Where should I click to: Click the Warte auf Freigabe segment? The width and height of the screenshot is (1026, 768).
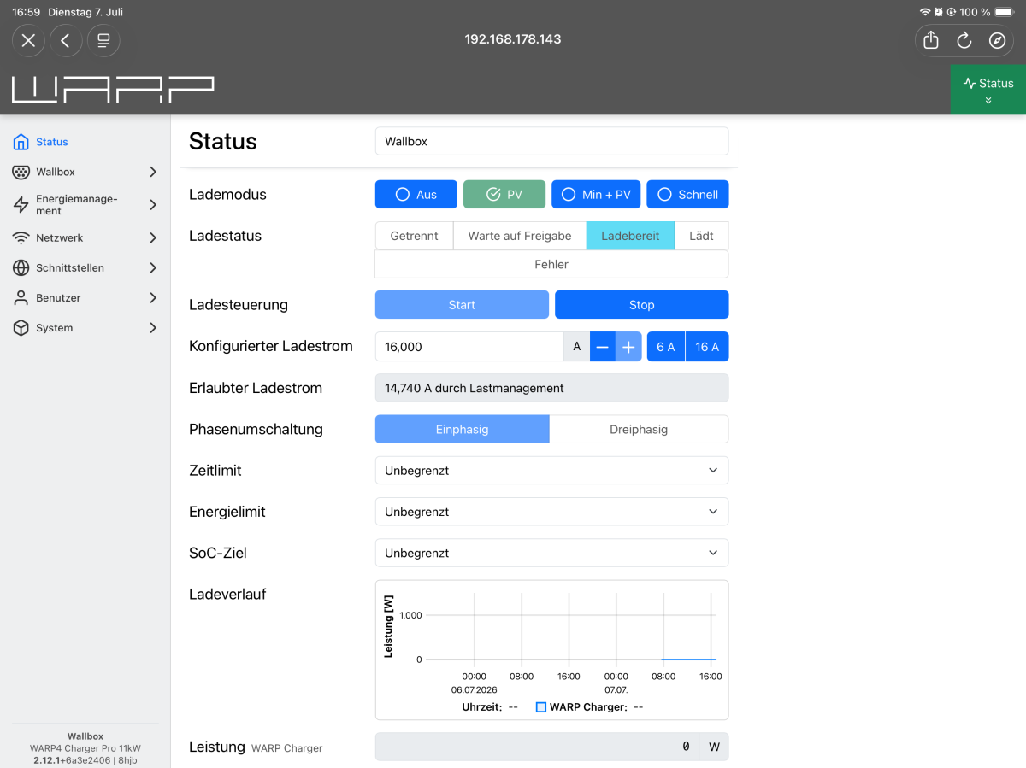[x=520, y=236]
